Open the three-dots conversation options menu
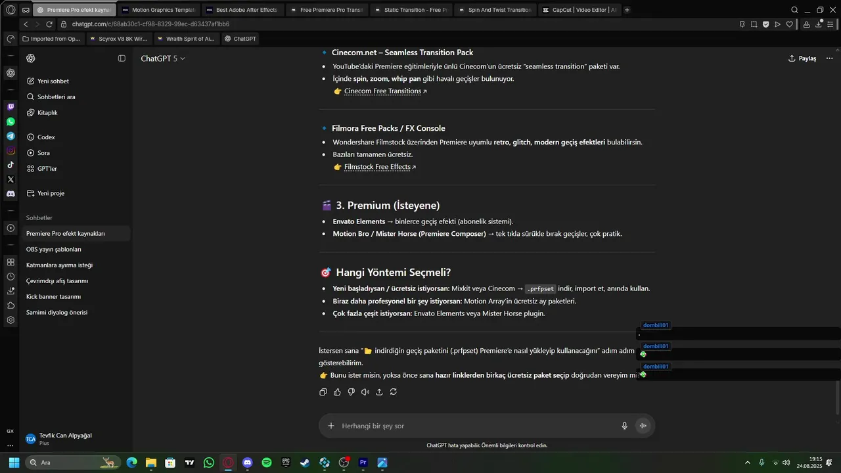This screenshot has width=841, height=473. coord(830,58)
